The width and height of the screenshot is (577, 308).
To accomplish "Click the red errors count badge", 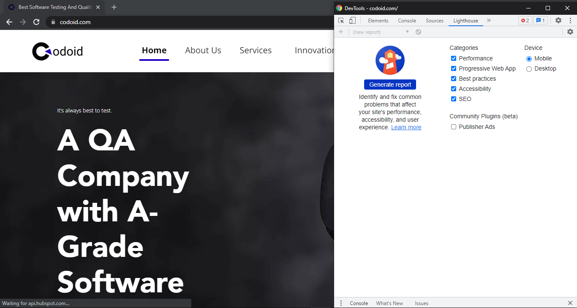I will pos(525,20).
